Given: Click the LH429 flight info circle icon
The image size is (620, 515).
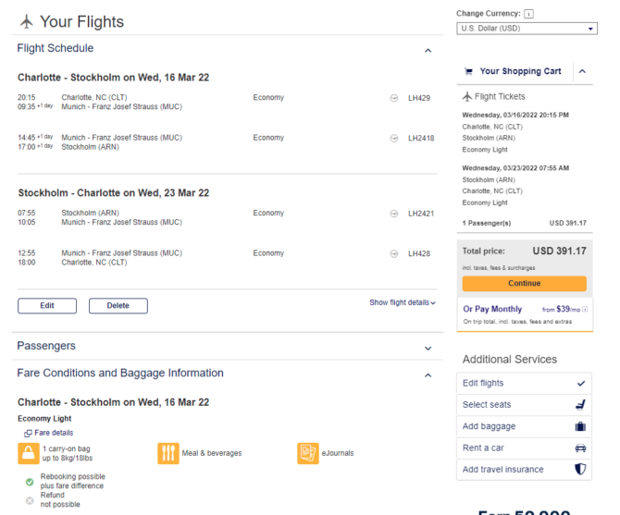Looking at the screenshot, I should (394, 98).
